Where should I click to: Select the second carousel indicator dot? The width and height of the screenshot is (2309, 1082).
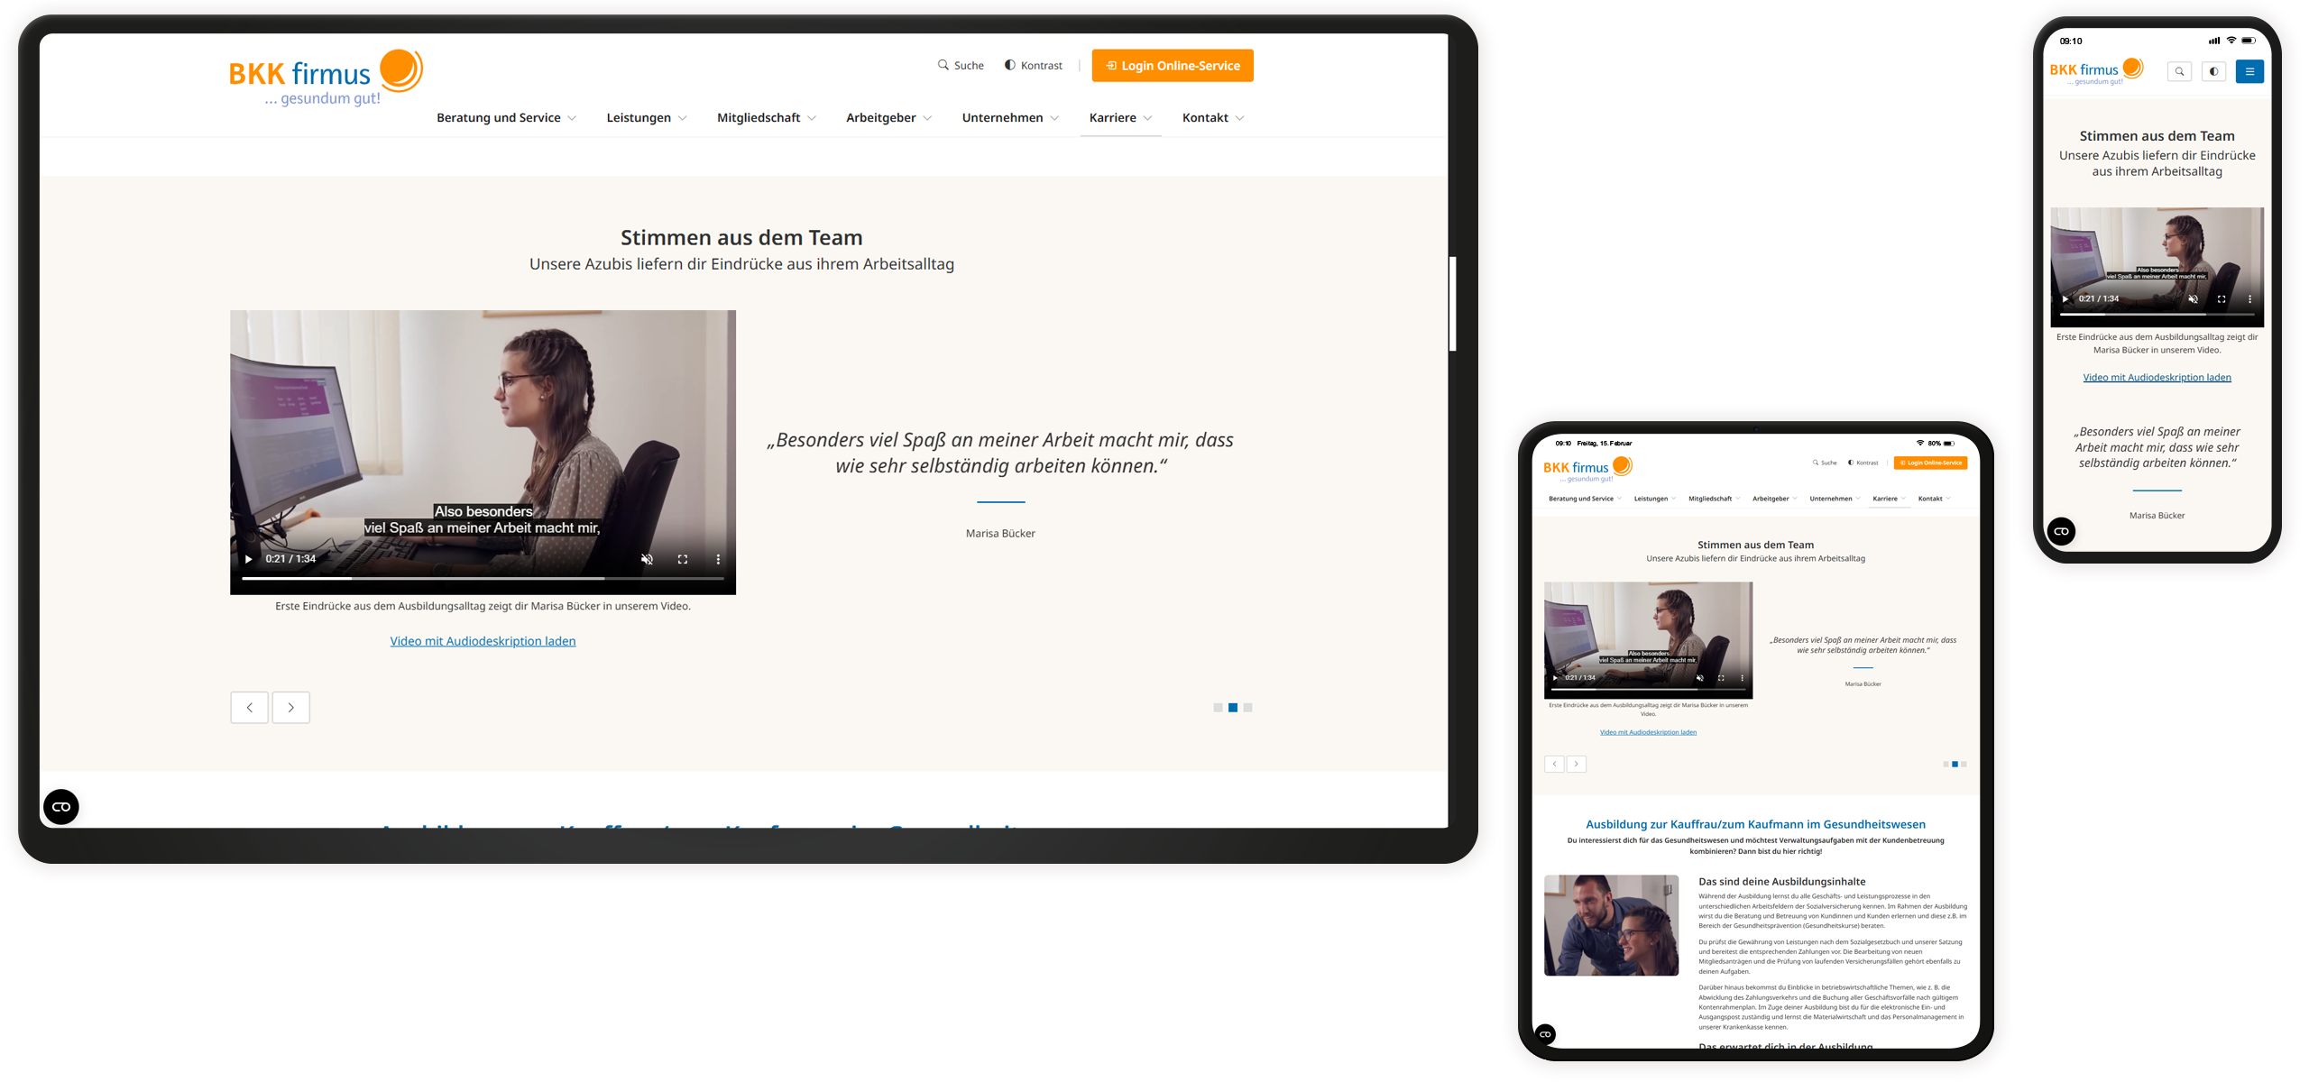click(1233, 707)
